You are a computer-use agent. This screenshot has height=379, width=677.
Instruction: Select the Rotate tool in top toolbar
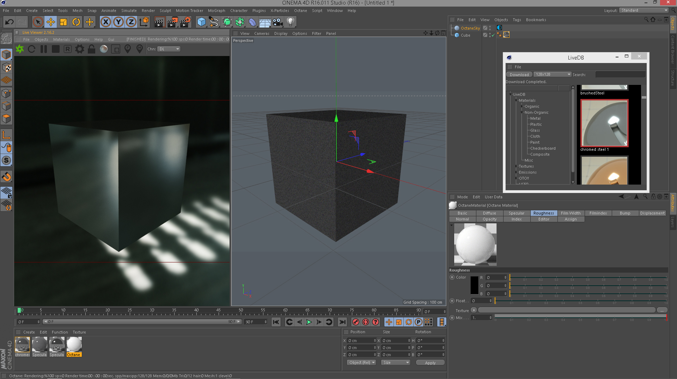(76, 22)
